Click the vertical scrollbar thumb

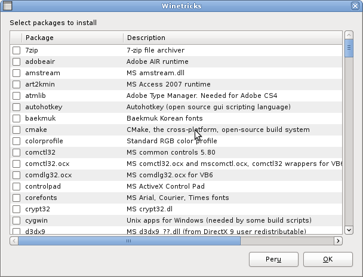(x=349, y=48)
